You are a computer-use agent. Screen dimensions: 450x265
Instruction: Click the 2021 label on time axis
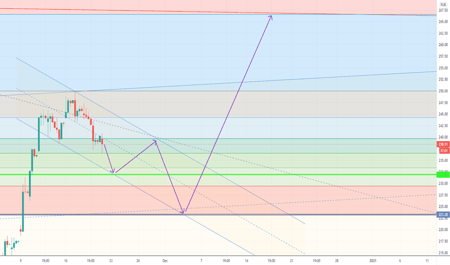[x=373, y=261]
